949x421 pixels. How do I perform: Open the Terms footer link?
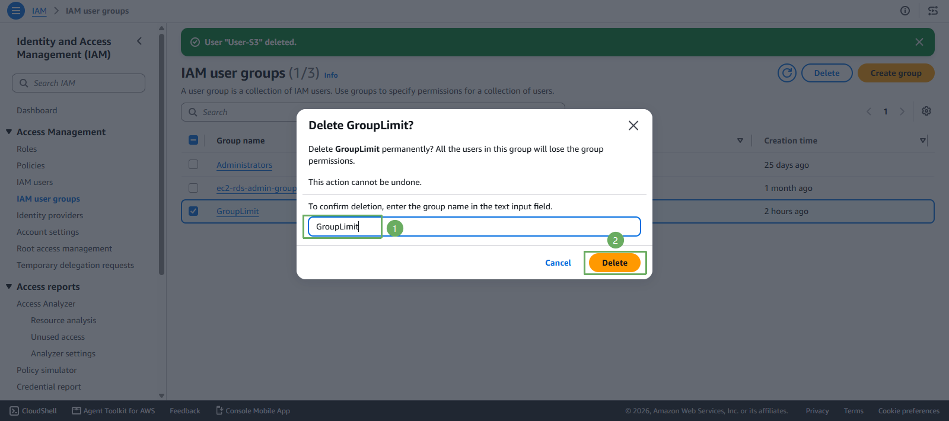coord(854,411)
